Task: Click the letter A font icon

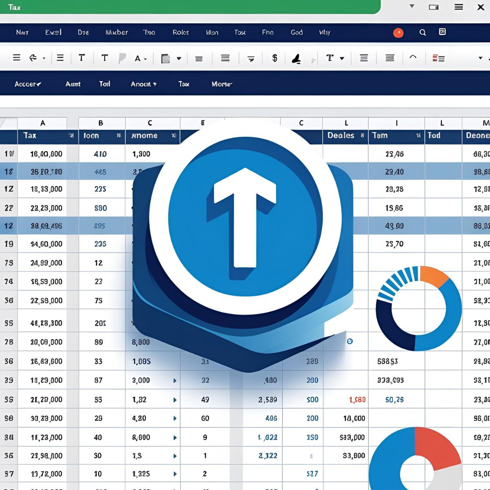Action: (138, 59)
